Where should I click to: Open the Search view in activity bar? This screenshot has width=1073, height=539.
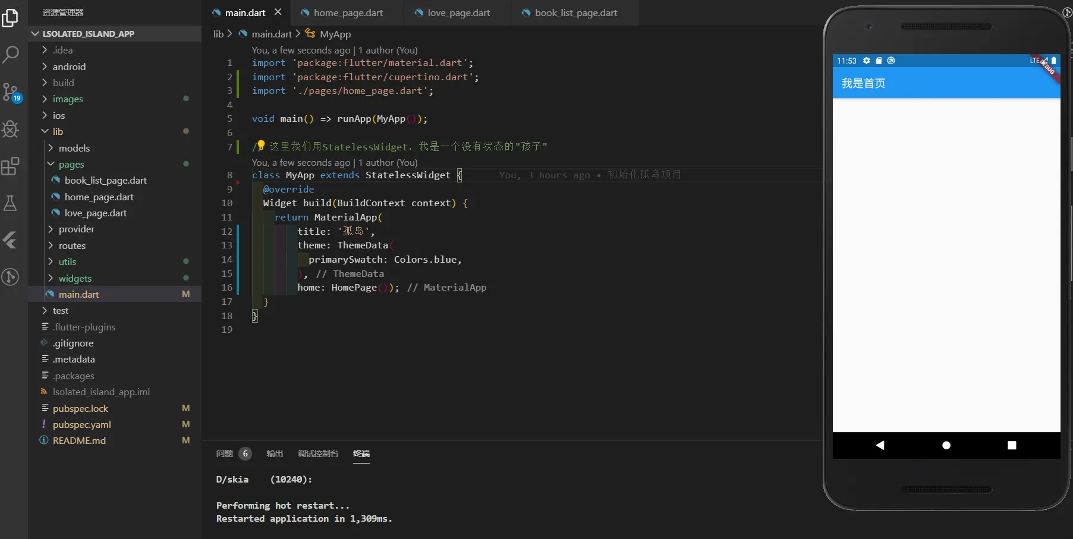(x=11, y=55)
